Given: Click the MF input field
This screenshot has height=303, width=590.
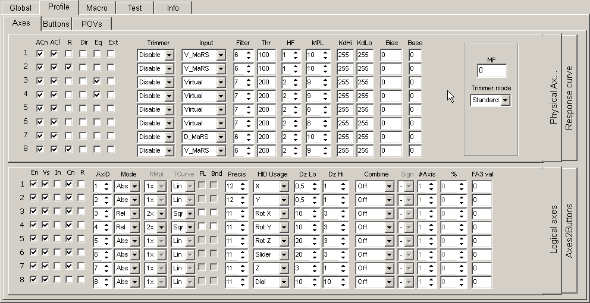Looking at the screenshot, I should point(492,71).
